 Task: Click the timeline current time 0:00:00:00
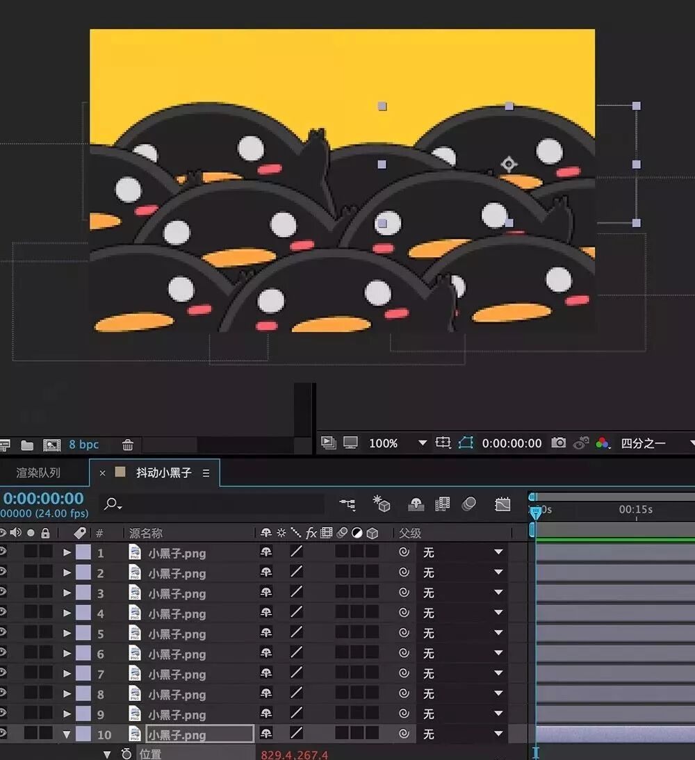coord(43,498)
